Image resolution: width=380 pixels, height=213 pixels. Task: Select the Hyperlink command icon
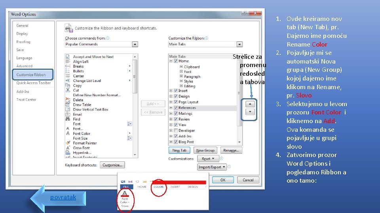point(68,153)
